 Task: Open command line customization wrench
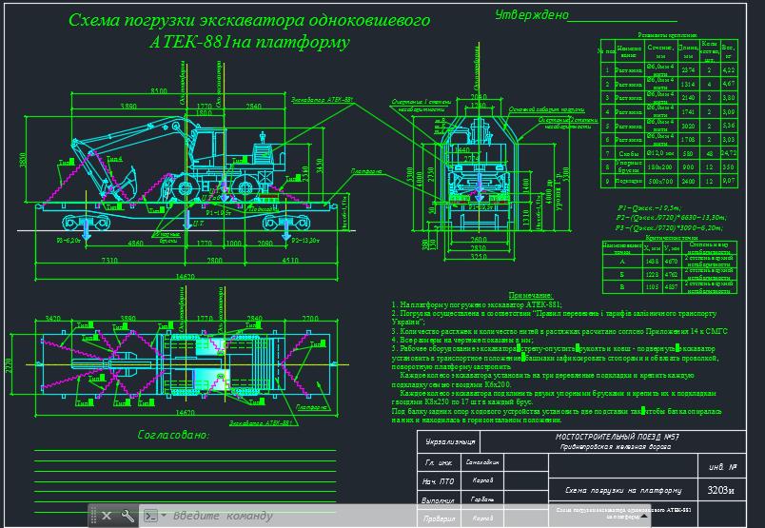127,516
